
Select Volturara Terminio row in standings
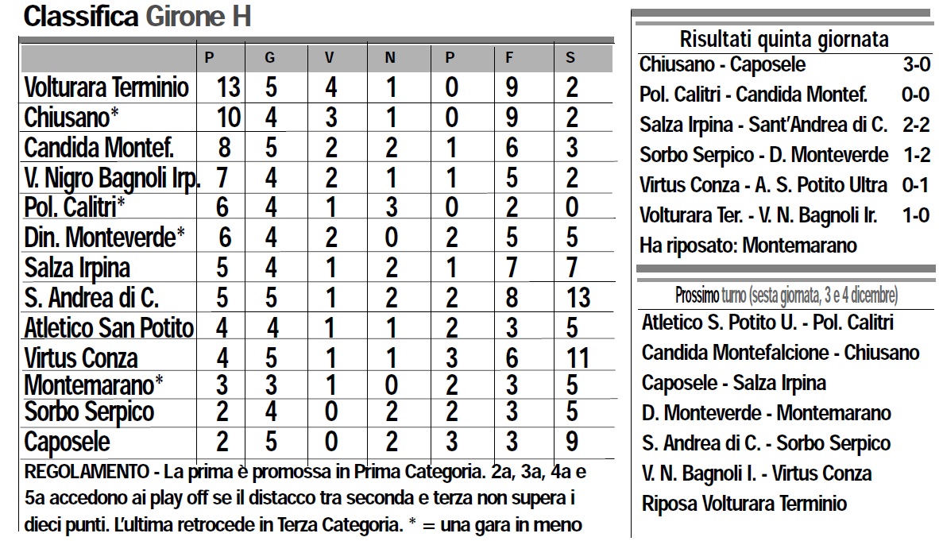click(107, 87)
